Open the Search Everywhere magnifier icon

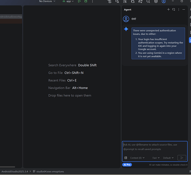148,1
